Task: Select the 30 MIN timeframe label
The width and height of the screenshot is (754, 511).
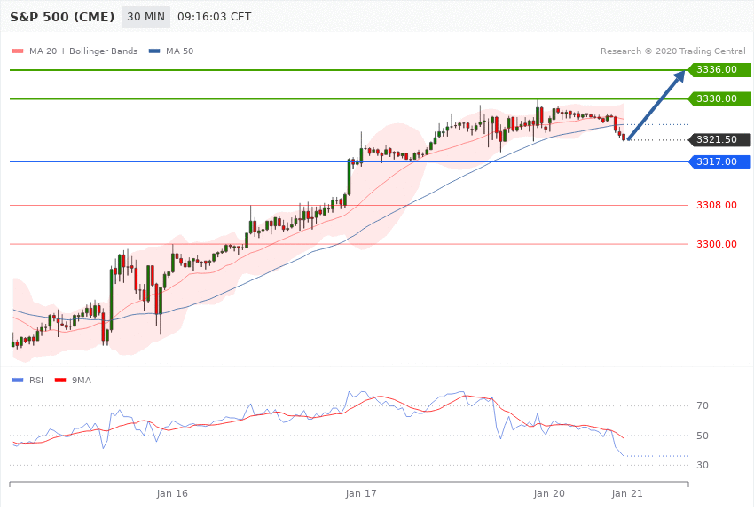Action: pyautogui.click(x=145, y=17)
